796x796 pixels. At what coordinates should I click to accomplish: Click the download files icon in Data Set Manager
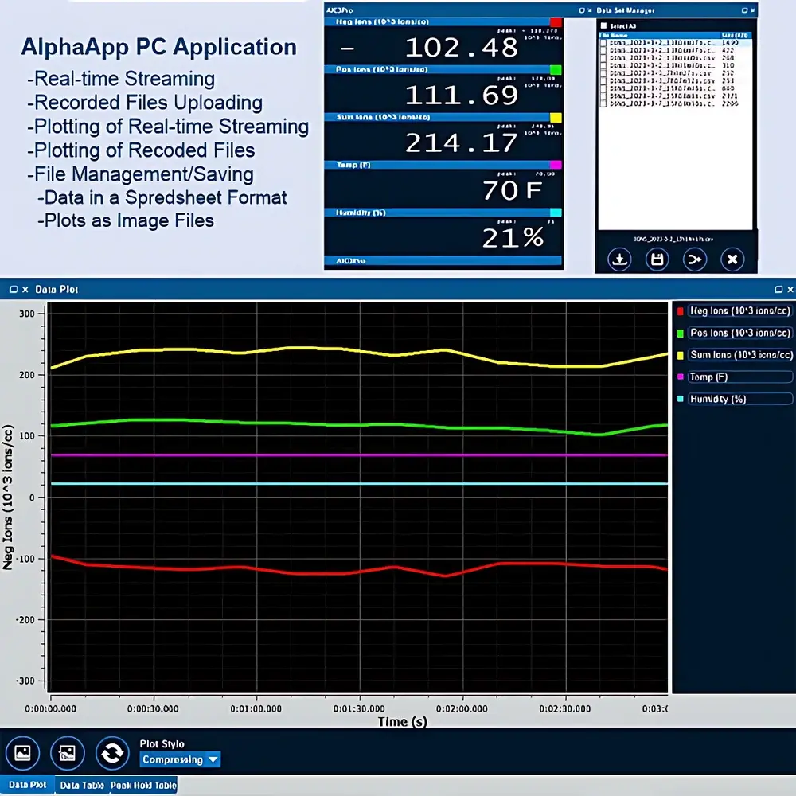tap(618, 259)
